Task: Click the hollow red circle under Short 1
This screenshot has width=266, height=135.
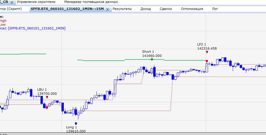Action: point(152,73)
